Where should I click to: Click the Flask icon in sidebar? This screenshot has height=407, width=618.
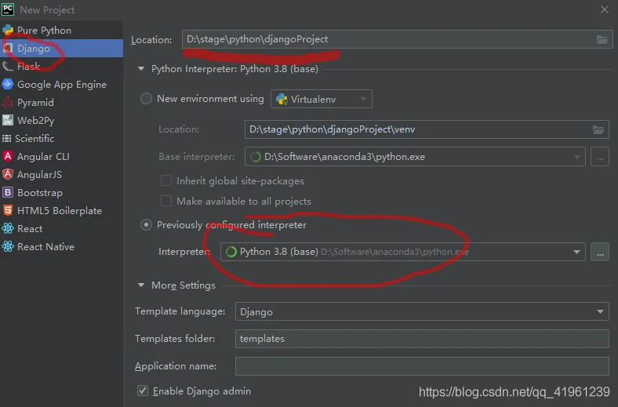click(8, 66)
